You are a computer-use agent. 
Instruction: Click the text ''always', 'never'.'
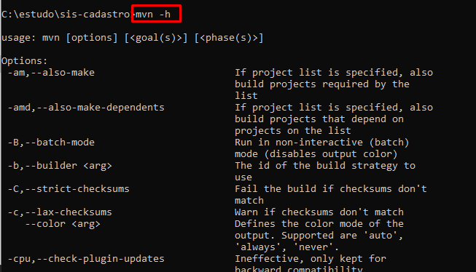coord(287,247)
